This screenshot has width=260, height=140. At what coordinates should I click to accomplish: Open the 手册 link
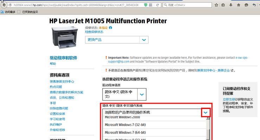click(53, 103)
